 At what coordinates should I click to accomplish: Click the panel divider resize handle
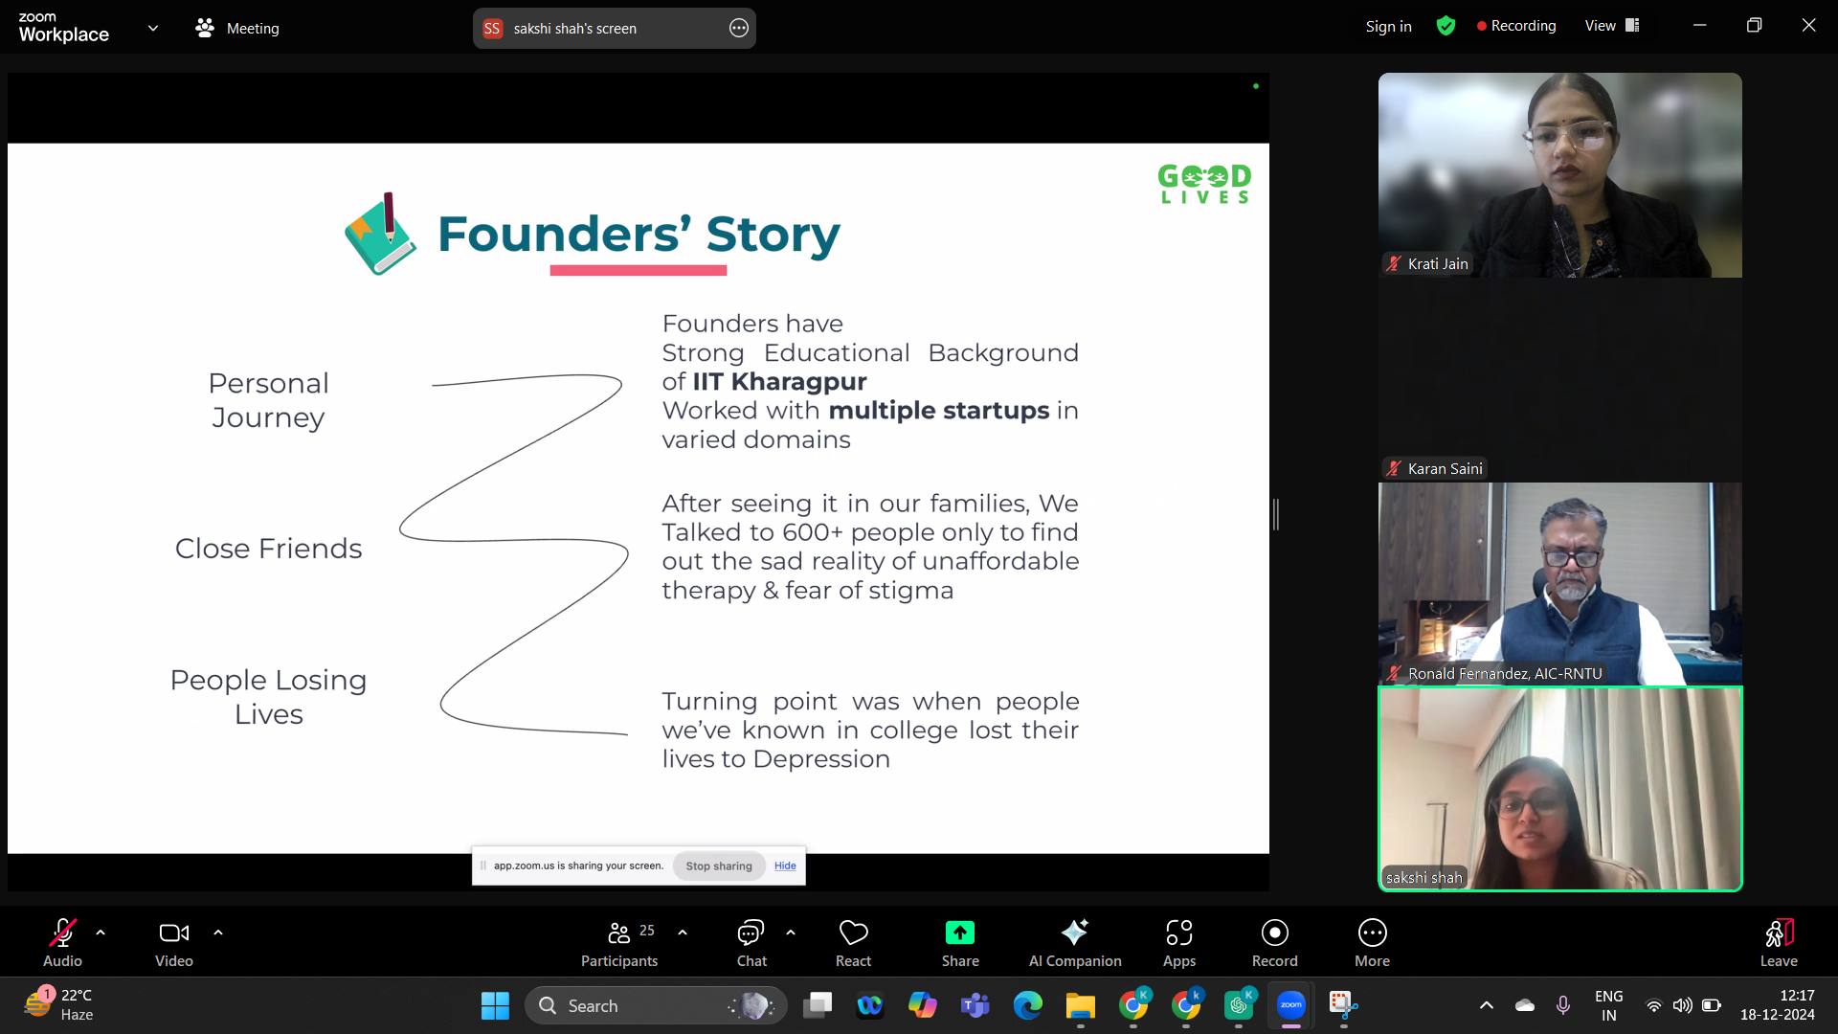pos(1276,514)
